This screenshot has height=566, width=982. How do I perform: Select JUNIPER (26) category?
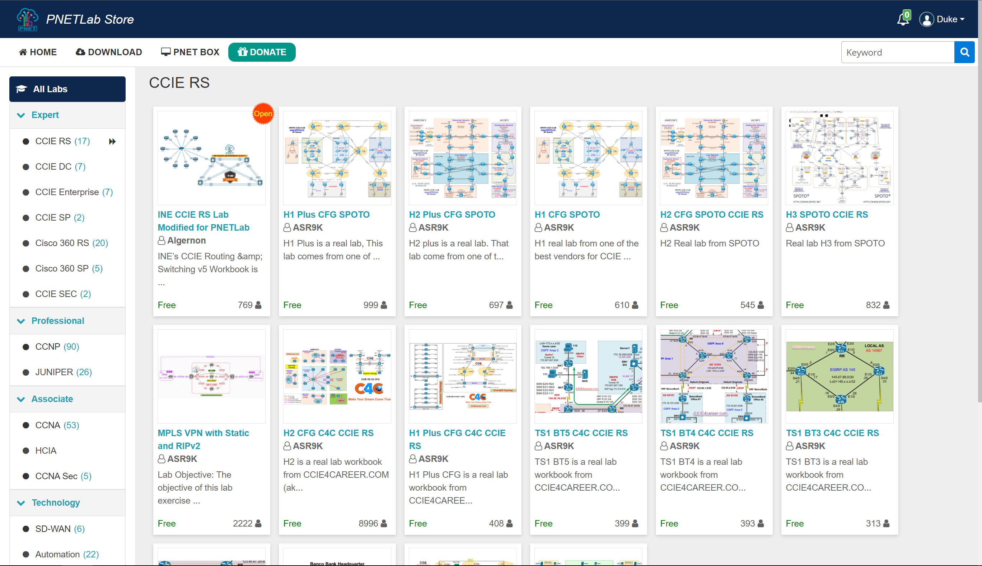64,372
